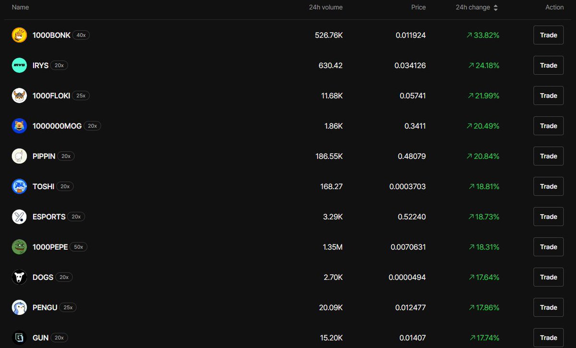Click the 1000000MOG token icon

pyautogui.click(x=19, y=126)
